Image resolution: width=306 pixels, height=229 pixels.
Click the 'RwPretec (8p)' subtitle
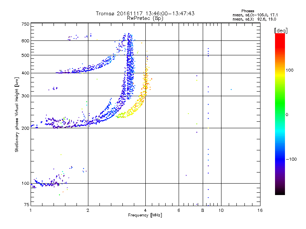[x=145, y=18]
